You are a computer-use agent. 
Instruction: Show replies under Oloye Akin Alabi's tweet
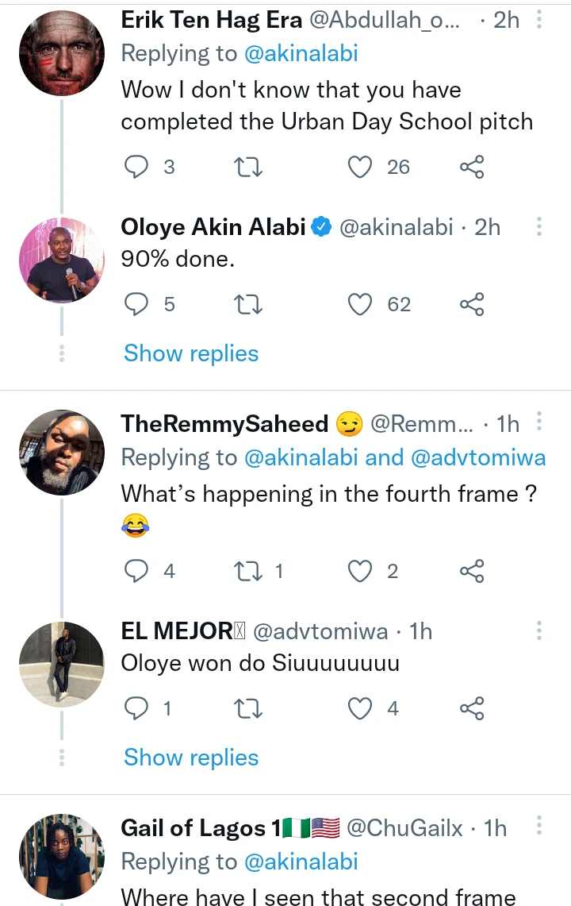pyautogui.click(x=191, y=353)
